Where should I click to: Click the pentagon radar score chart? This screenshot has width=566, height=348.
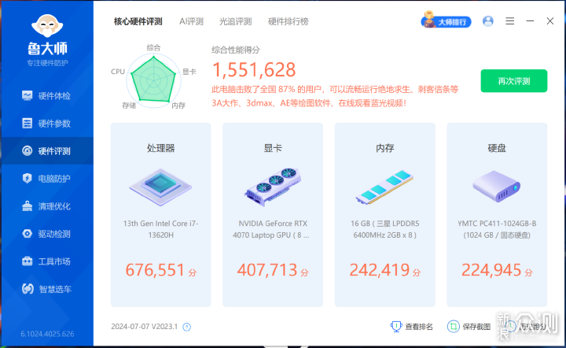click(x=153, y=80)
